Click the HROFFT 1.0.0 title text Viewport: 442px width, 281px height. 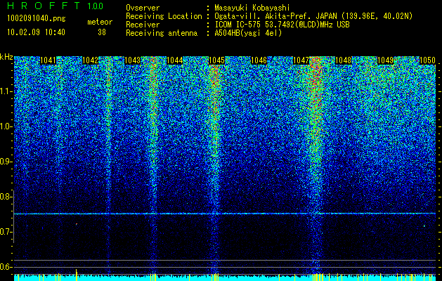point(56,6)
